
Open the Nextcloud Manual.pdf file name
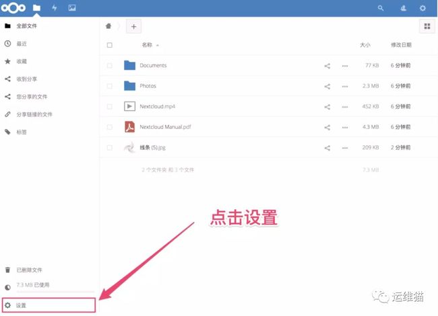tap(165, 127)
